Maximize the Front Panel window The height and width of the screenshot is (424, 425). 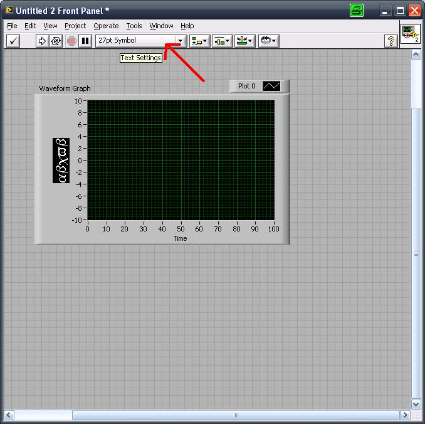point(400,11)
